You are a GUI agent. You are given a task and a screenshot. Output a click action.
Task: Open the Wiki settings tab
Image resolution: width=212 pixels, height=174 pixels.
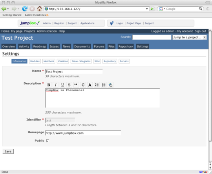click(x=97, y=61)
